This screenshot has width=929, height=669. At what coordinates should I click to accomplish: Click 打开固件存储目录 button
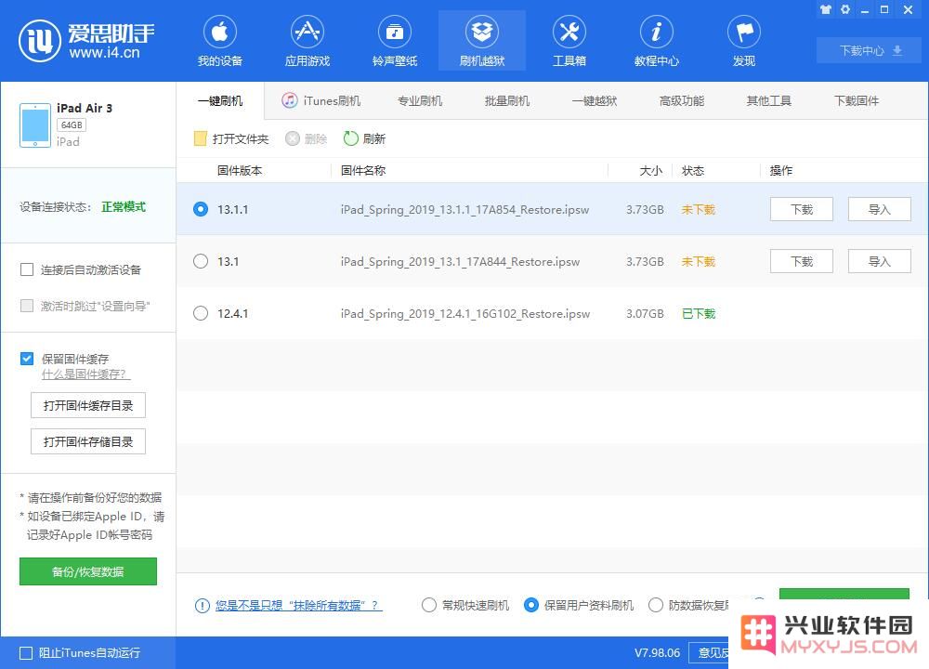coord(88,441)
